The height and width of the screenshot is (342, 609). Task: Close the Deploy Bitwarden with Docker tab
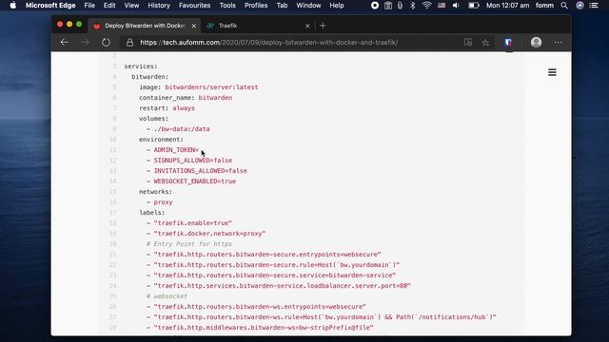point(194,26)
